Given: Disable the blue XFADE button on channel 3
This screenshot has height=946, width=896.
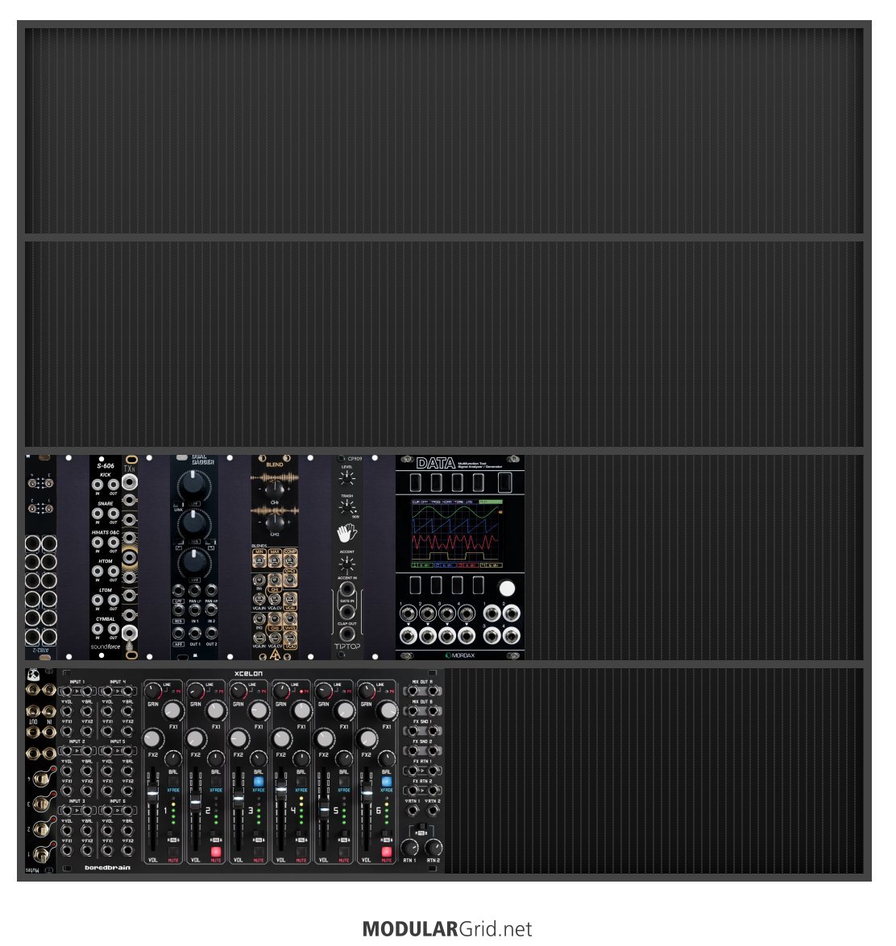Looking at the screenshot, I should (x=259, y=782).
